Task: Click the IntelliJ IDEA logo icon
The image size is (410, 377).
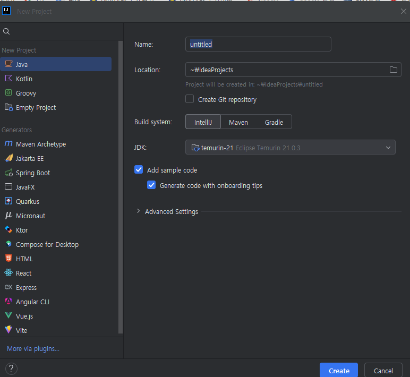Action: pos(6,11)
